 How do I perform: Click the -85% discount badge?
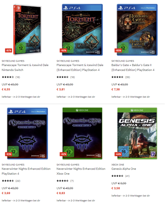click(118, 50)
